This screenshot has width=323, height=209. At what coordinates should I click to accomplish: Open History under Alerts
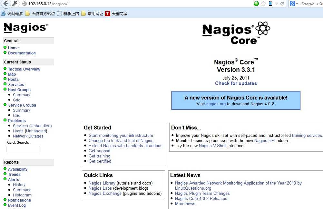[19, 185]
